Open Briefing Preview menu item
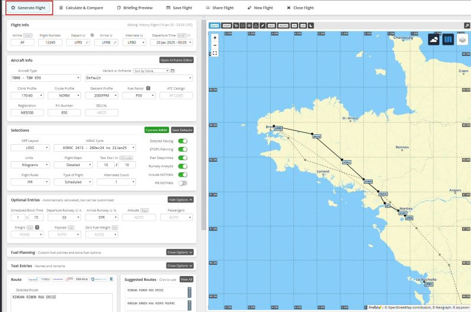The height and width of the screenshot is (312, 471). (x=135, y=8)
